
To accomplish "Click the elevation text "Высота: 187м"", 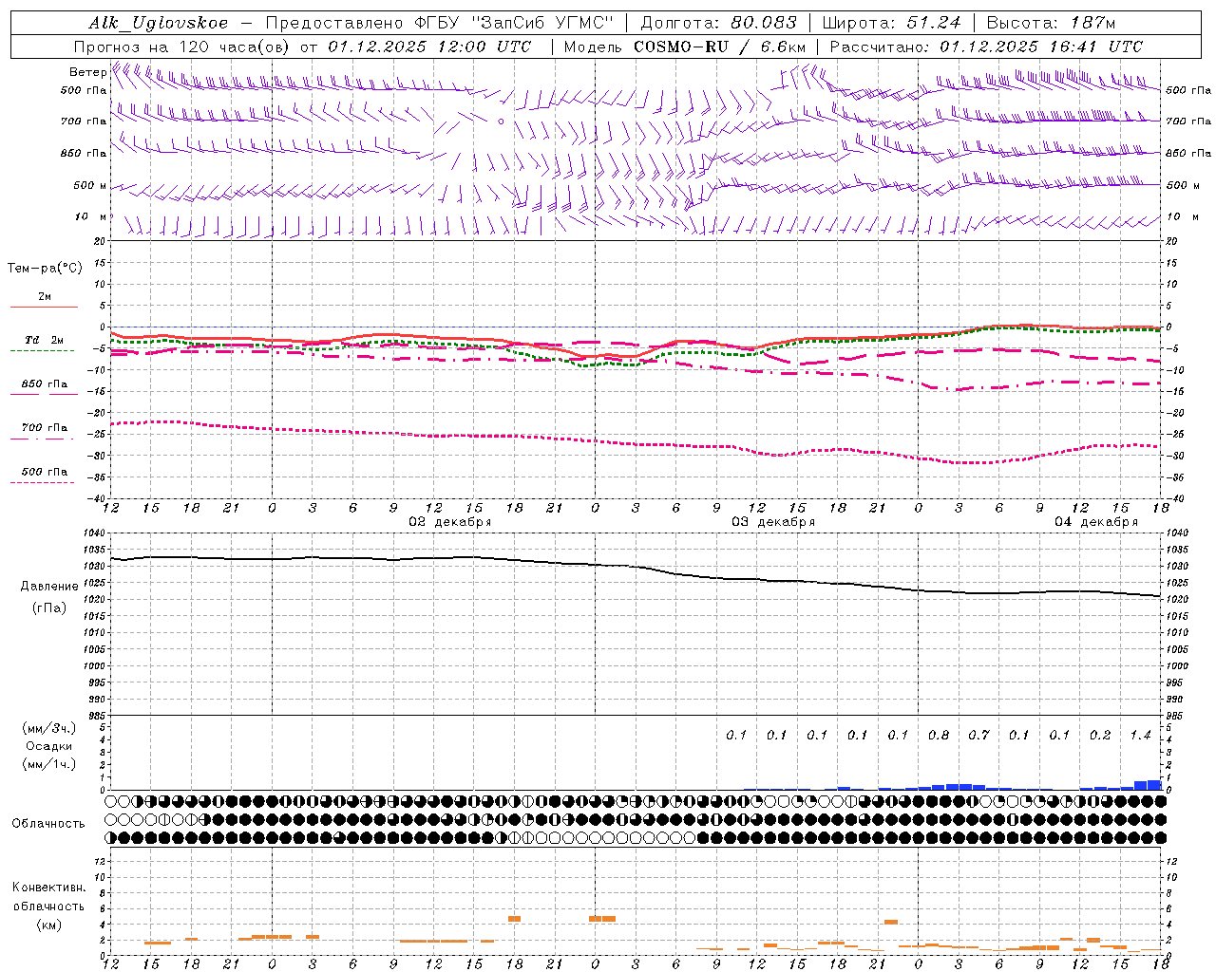I will pos(1051,23).
